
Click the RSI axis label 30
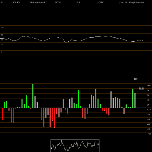(x=2, y=45)
